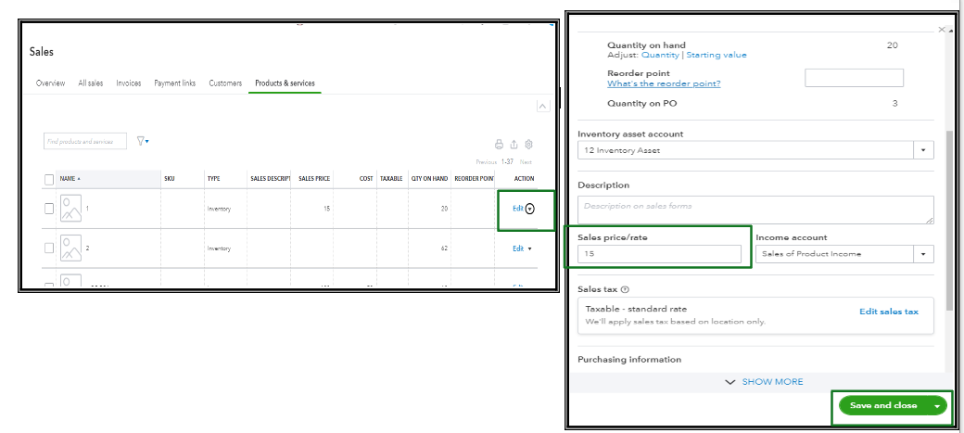Click Edit sales tax link
This screenshot has height=433, width=964.
coord(889,312)
